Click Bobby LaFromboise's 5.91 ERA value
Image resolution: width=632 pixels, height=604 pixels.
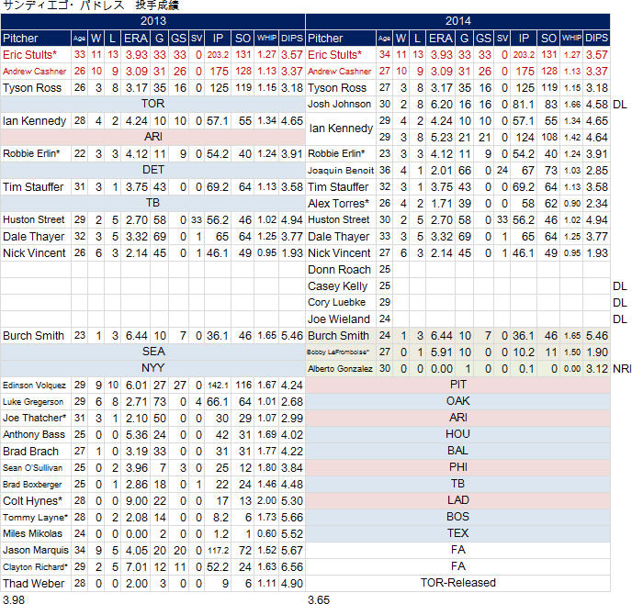(441, 352)
